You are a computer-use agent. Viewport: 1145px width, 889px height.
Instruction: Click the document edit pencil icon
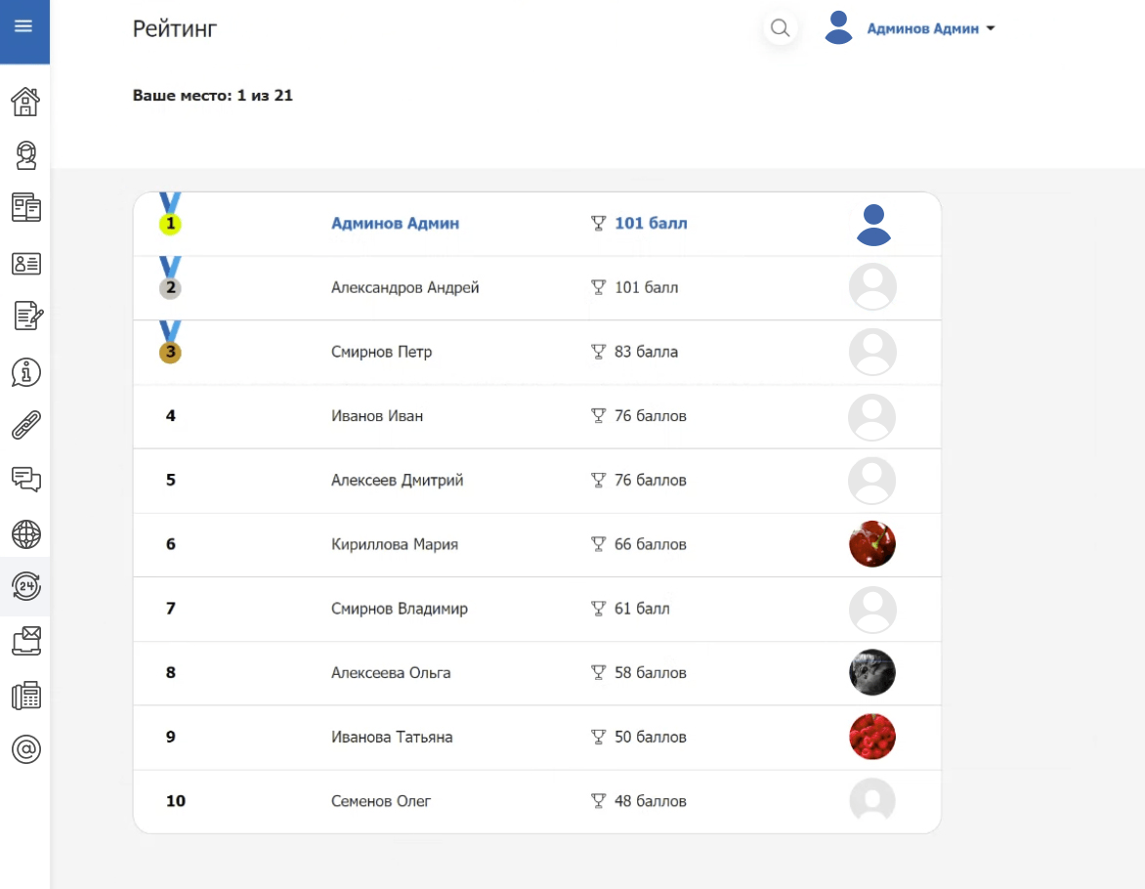click(25, 317)
